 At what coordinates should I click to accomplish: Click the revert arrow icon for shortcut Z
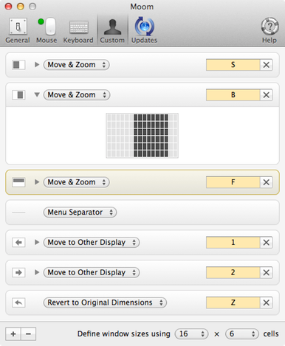[x=18, y=302]
